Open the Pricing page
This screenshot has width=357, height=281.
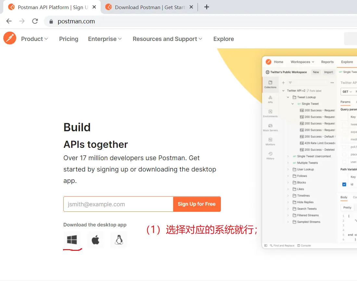point(69,39)
